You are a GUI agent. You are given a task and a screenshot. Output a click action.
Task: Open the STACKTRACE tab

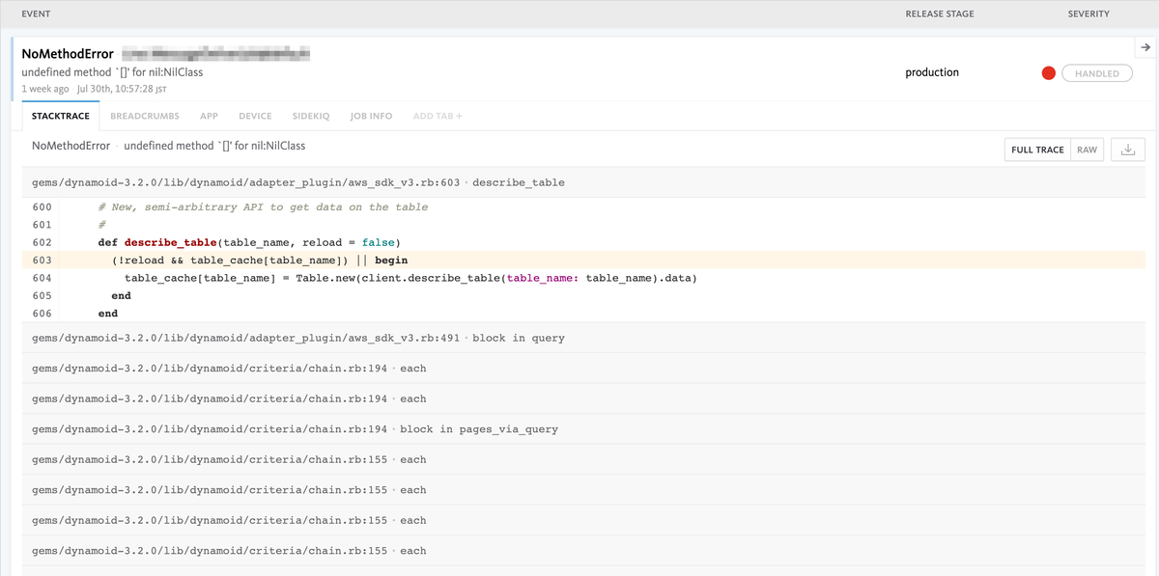tap(61, 116)
